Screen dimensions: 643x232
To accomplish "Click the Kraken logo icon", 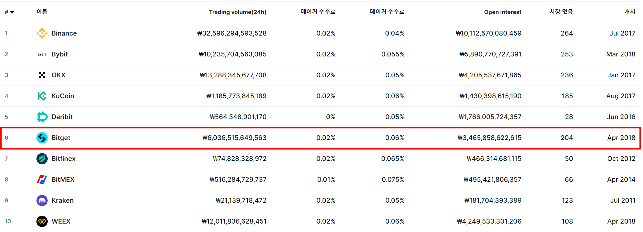I will 42,201.
